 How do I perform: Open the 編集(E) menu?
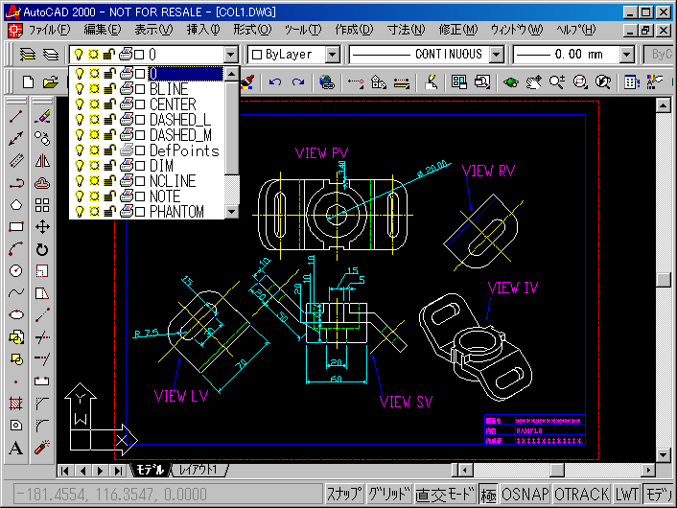(103, 30)
